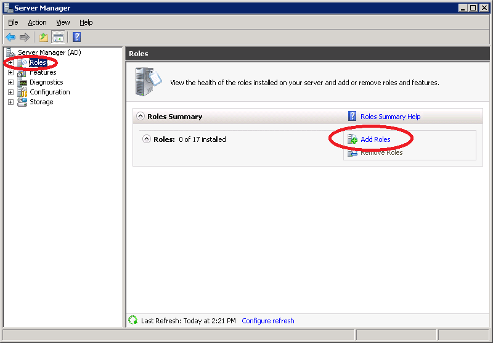Click the Remove Roles link
This screenshot has width=493, height=343.
click(x=381, y=152)
